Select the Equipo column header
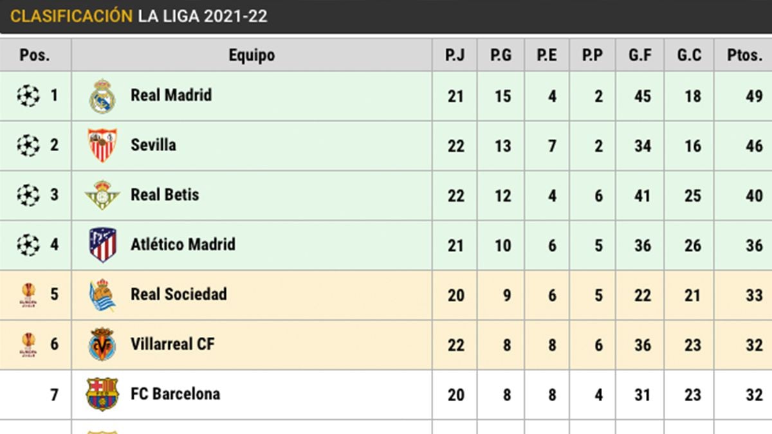Viewport: 772px width, 434px height. click(252, 55)
